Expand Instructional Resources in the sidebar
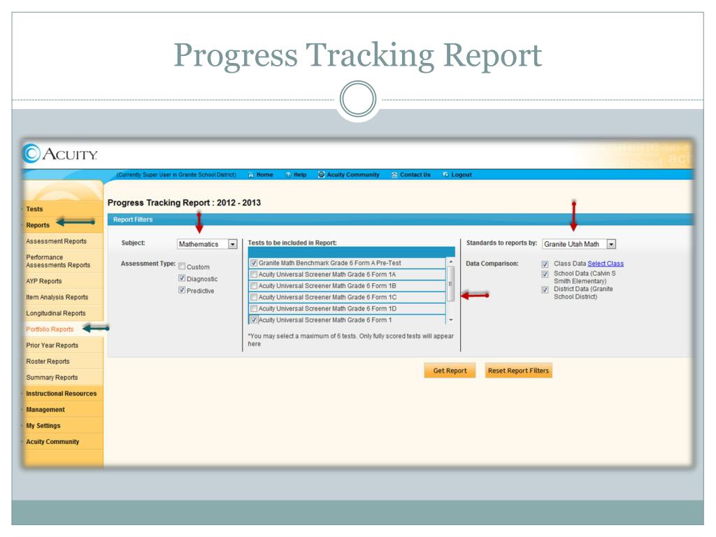The width and height of the screenshot is (716, 537). pyautogui.click(x=62, y=394)
